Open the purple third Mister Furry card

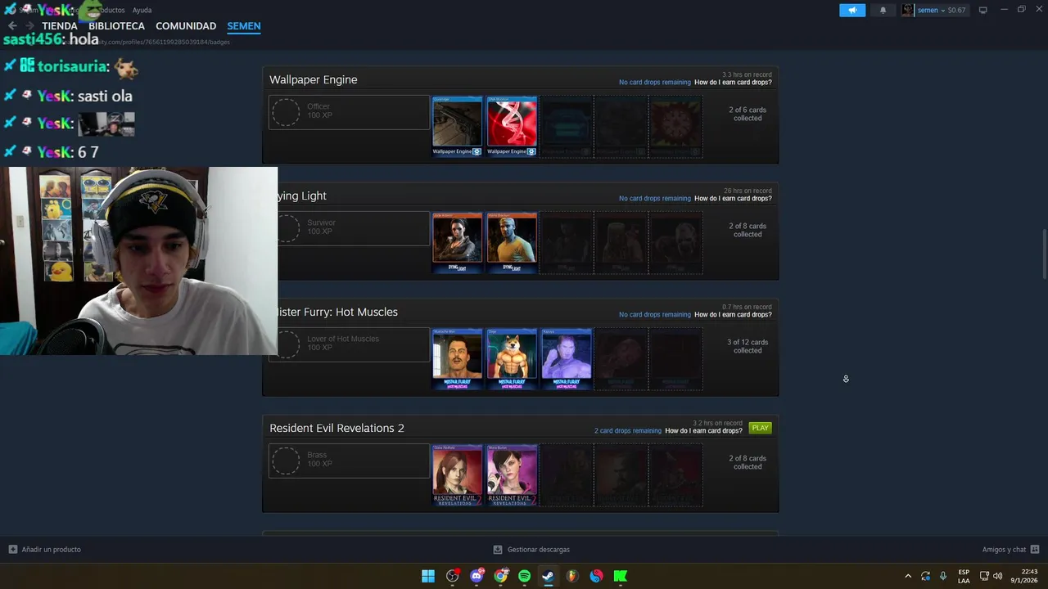[567, 358]
